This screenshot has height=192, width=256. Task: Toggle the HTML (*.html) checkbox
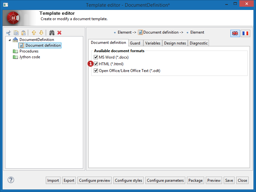click(96, 64)
